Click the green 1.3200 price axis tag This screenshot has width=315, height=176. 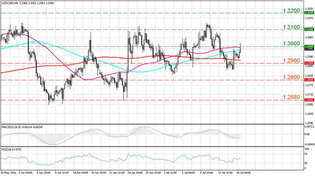pos(309,13)
